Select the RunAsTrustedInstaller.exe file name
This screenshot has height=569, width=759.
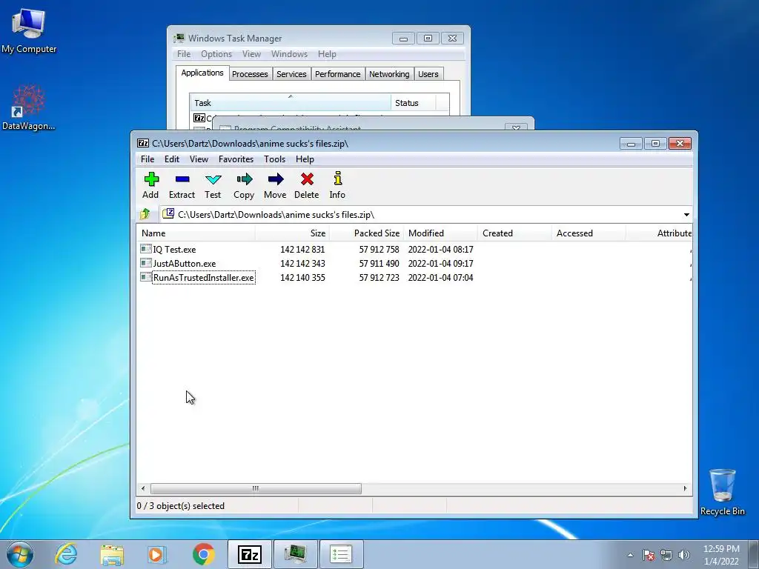tap(204, 278)
